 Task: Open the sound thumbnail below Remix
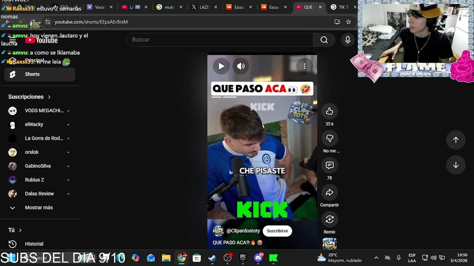pos(330,244)
